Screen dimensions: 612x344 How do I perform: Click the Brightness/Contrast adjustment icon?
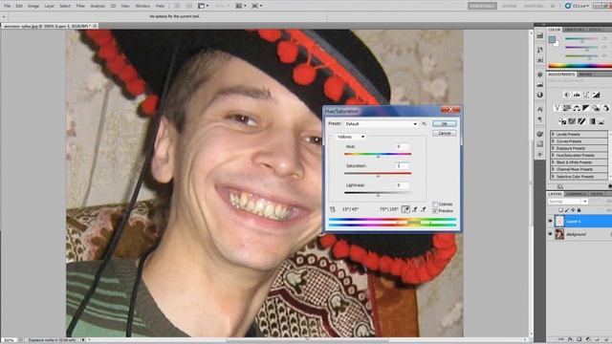pyautogui.click(x=567, y=95)
